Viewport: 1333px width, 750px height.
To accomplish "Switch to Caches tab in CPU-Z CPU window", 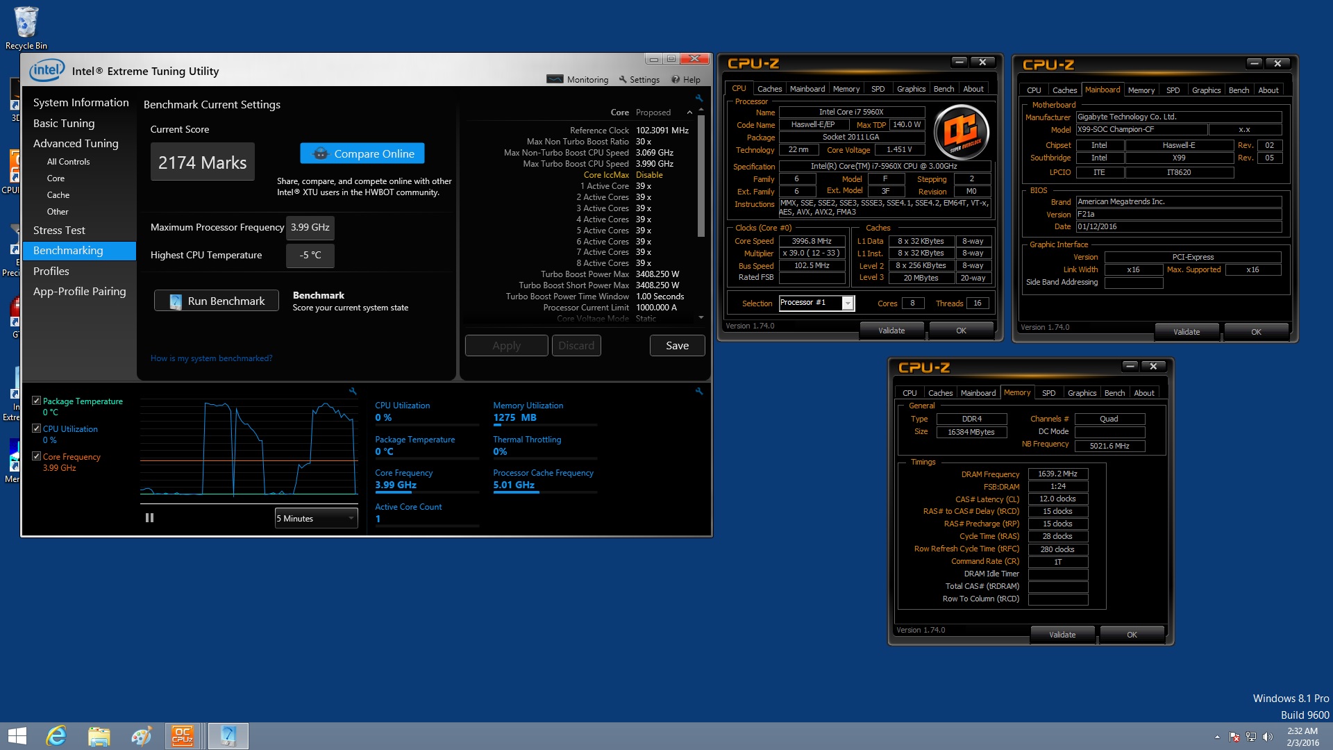I will click(769, 89).
